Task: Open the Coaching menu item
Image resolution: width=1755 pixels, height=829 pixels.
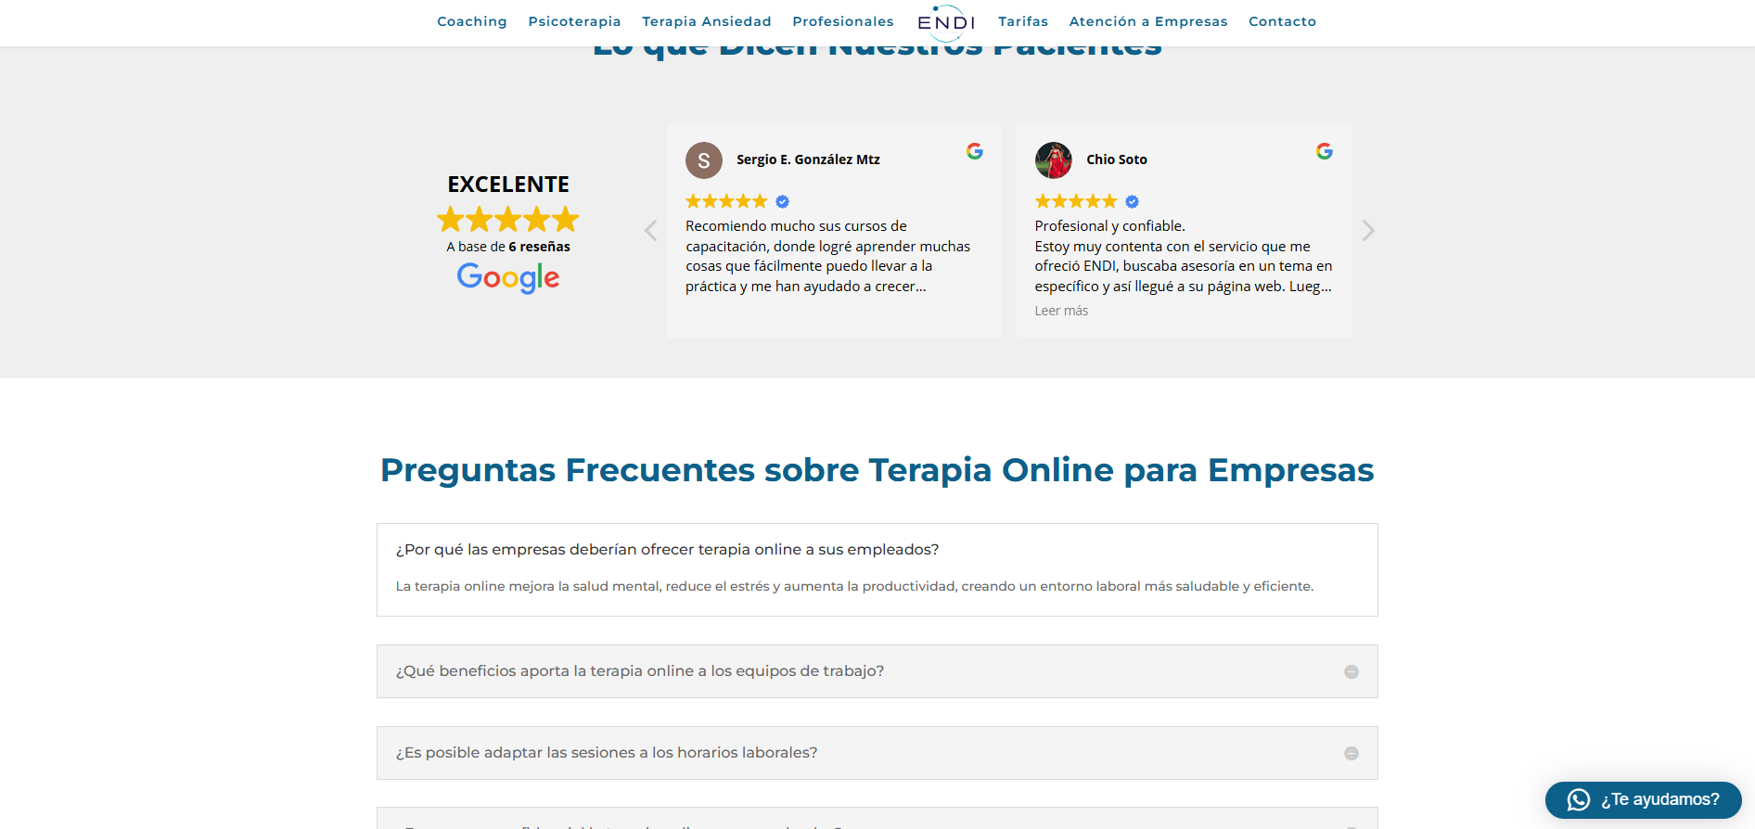Action: pos(471,21)
